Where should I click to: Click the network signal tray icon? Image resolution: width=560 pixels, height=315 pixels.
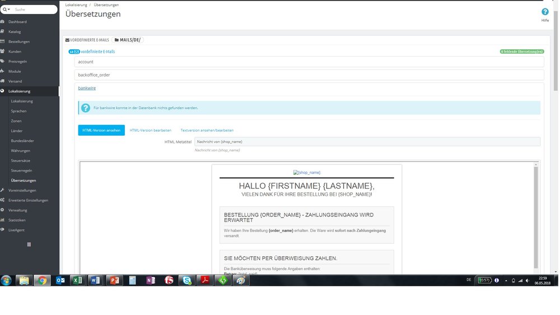(520, 281)
